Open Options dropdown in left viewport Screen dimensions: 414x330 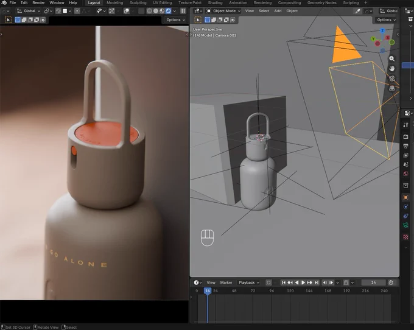click(175, 20)
